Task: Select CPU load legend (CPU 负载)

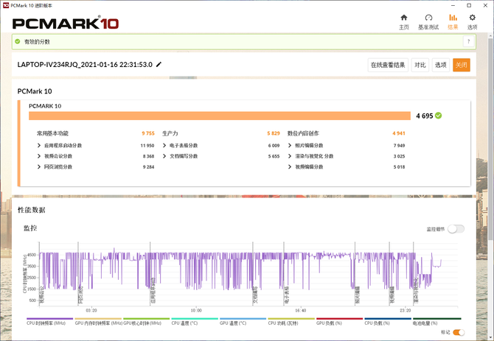Action: [388, 322]
